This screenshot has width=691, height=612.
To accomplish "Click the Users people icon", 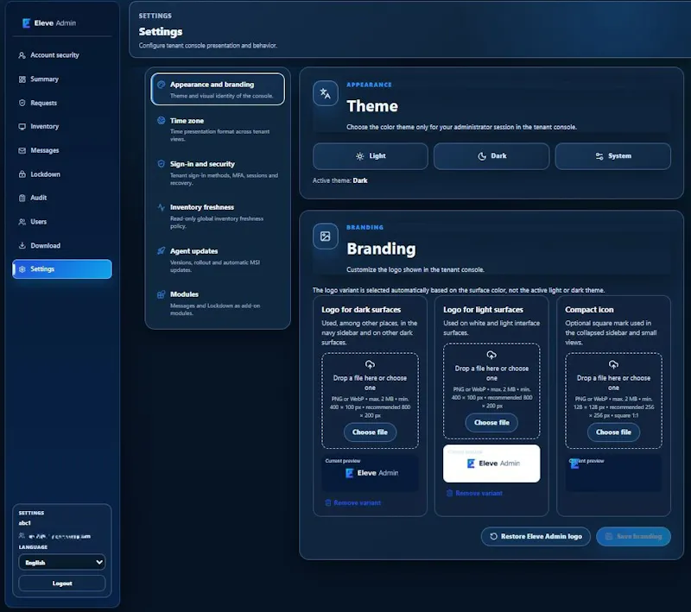I will [x=22, y=222].
